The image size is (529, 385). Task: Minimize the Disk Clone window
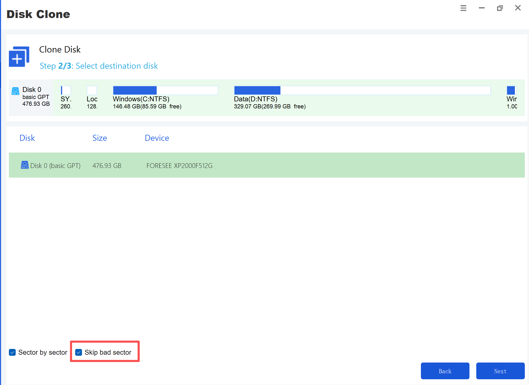point(481,8)
